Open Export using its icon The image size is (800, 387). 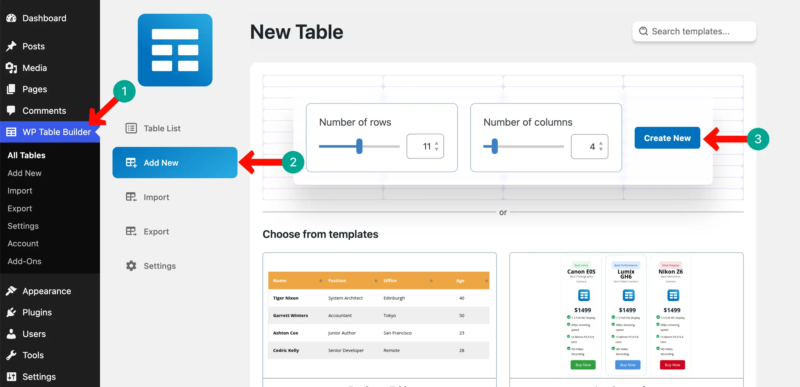[131, 231]
